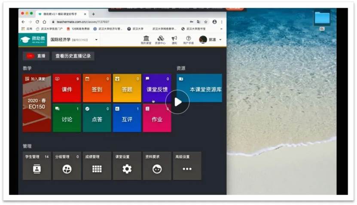This screenshot has height=205, width=357.
Task: Open the desktop folder icon
Action: (x=322, y=18)
